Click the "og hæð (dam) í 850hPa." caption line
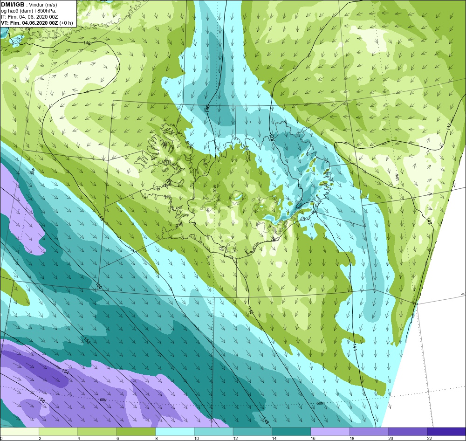The height and width of the screenshot is (441, 466). (x=29, y=11)
